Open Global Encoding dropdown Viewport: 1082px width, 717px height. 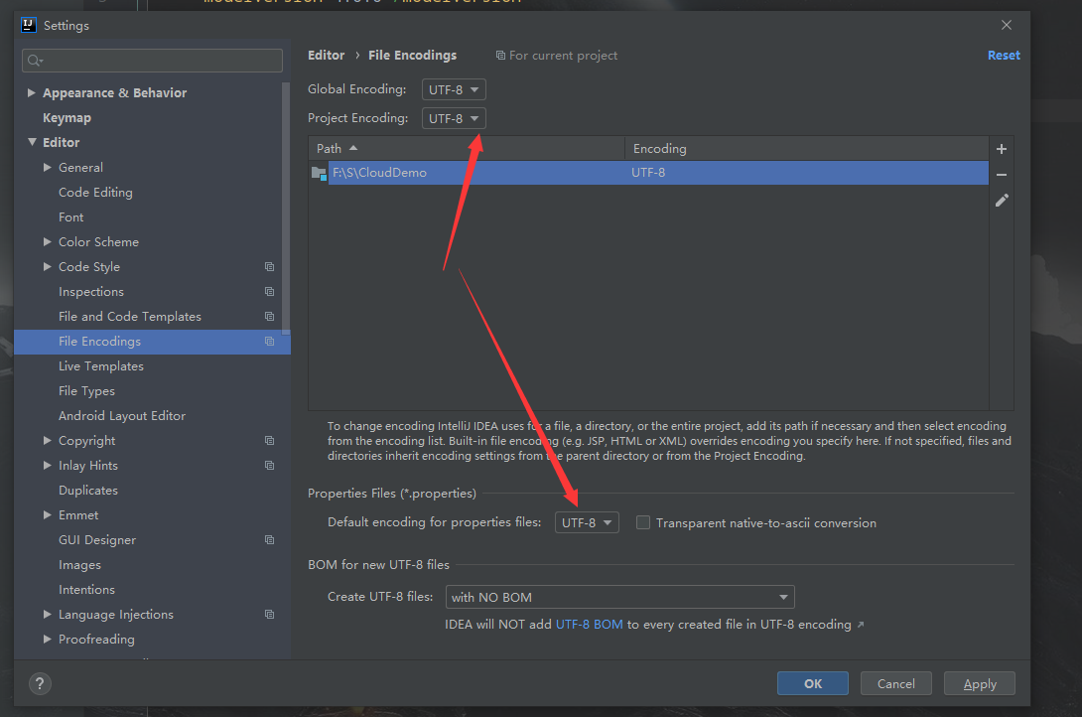click(454, 89)
